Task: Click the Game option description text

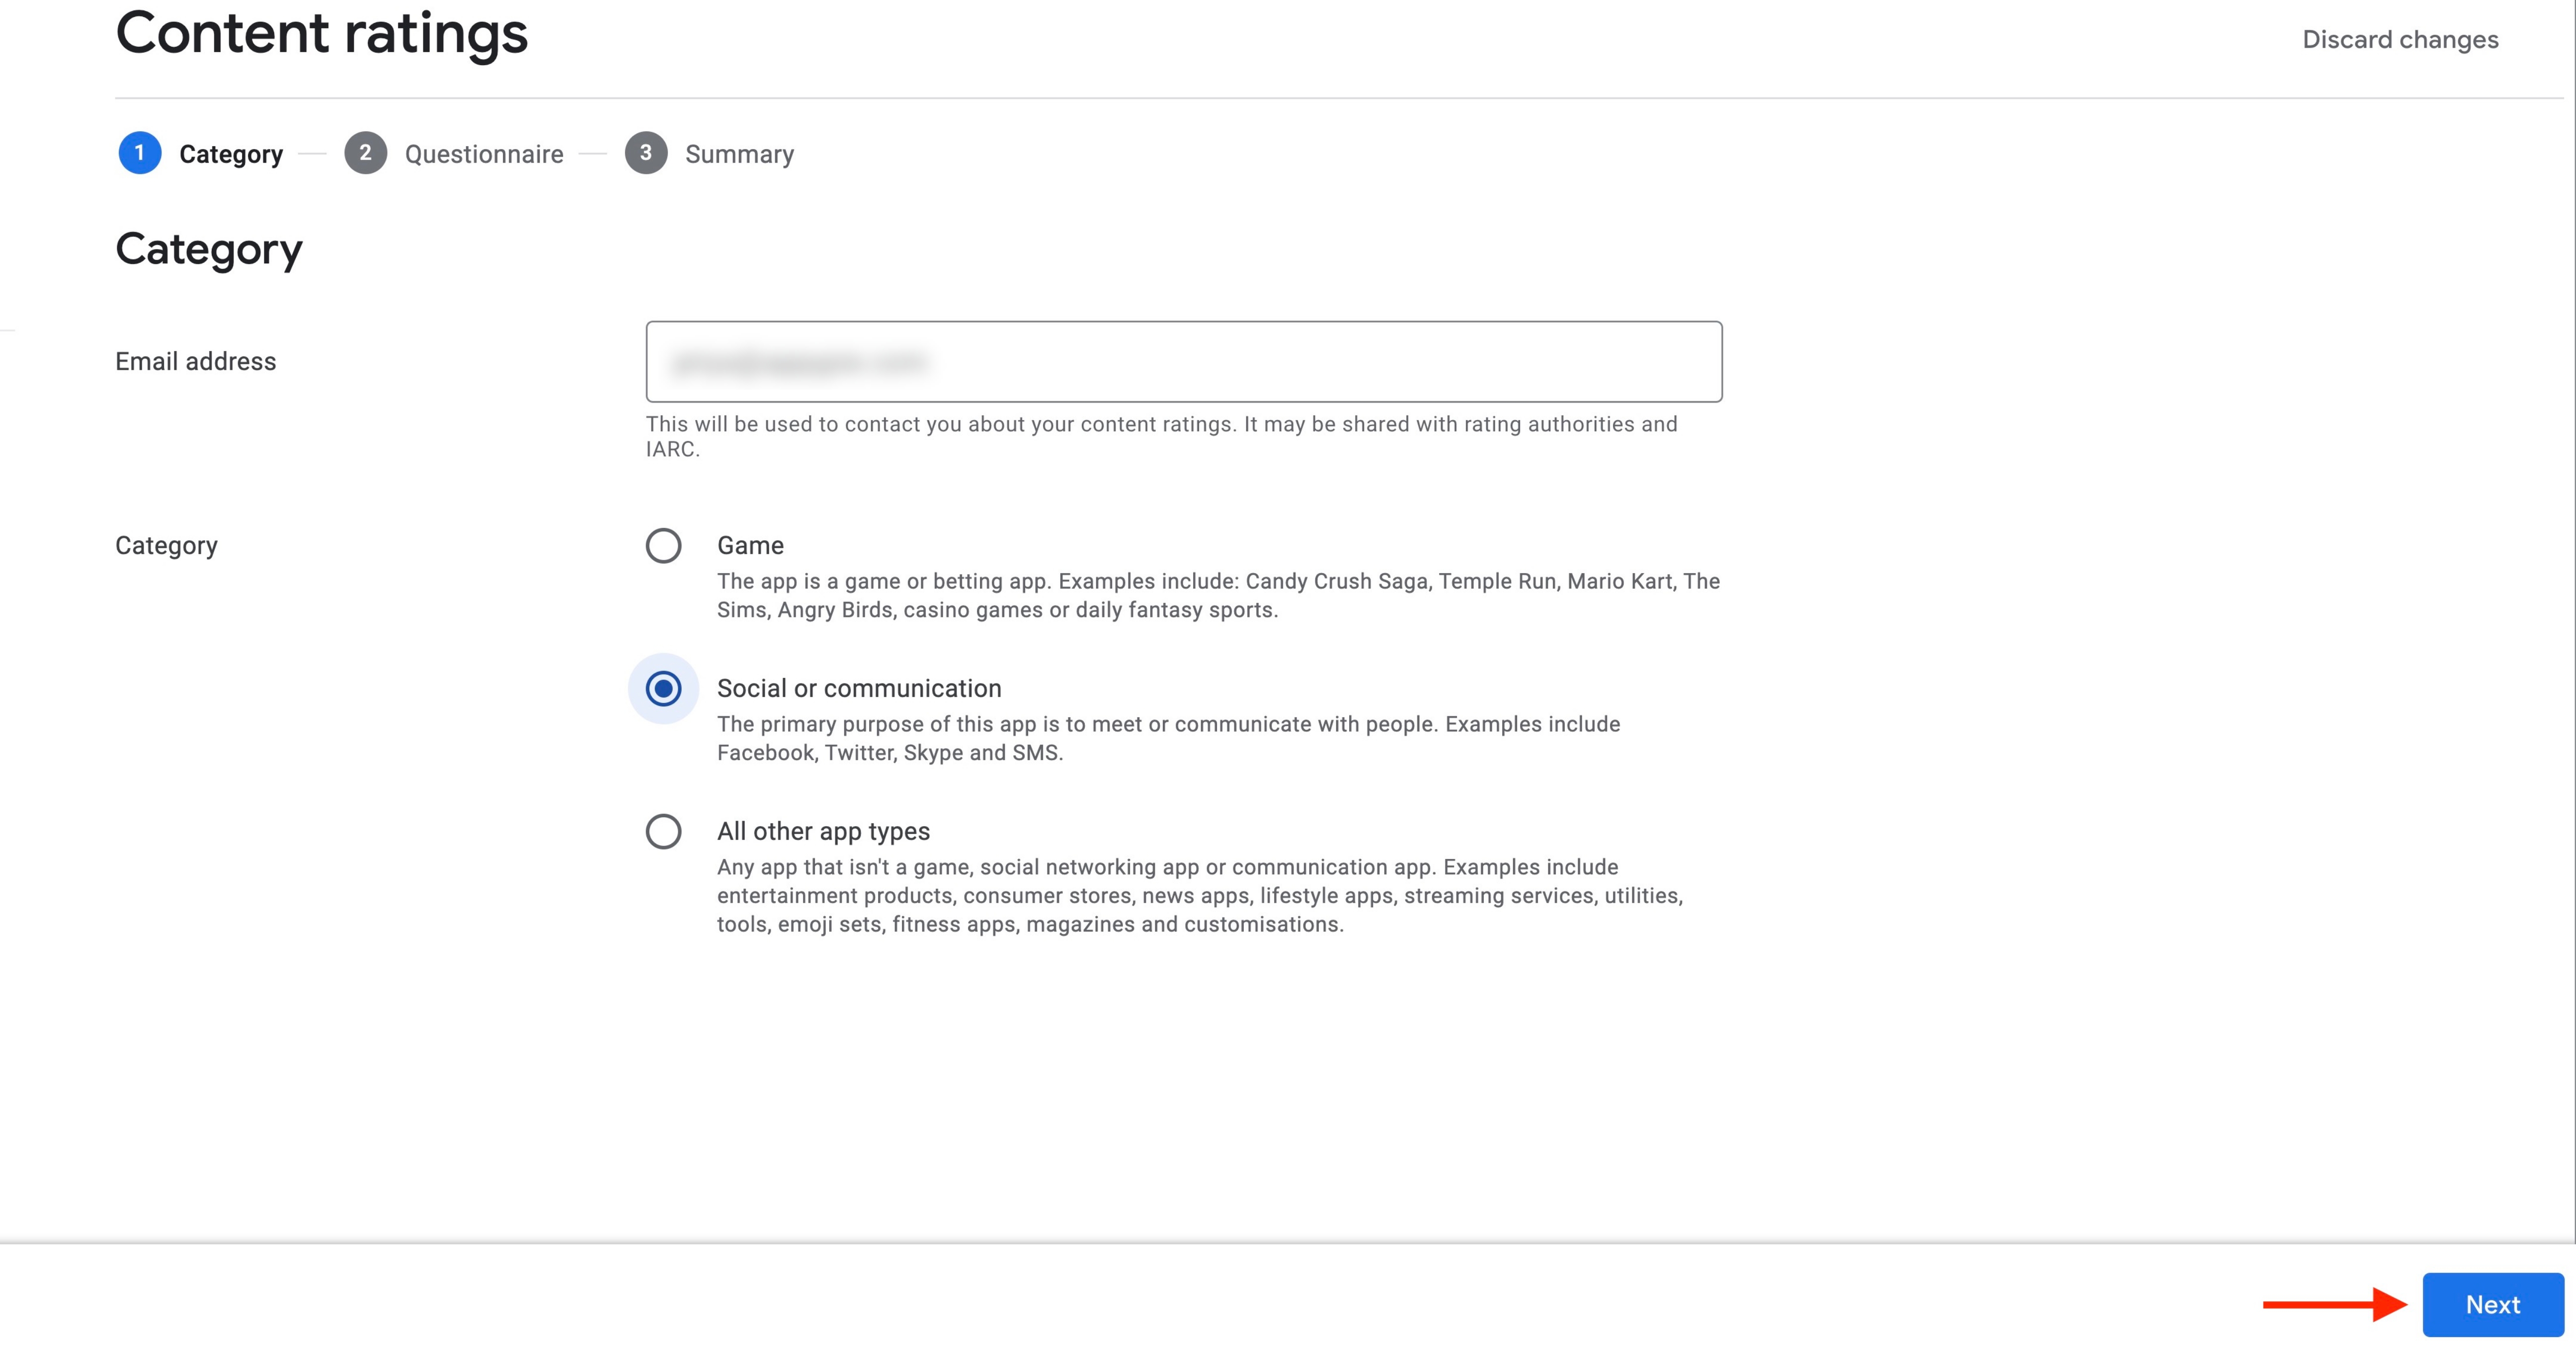Action: 1218,596
